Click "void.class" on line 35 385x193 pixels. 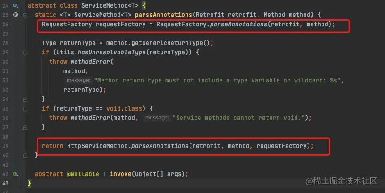click(x=124, y=108)
